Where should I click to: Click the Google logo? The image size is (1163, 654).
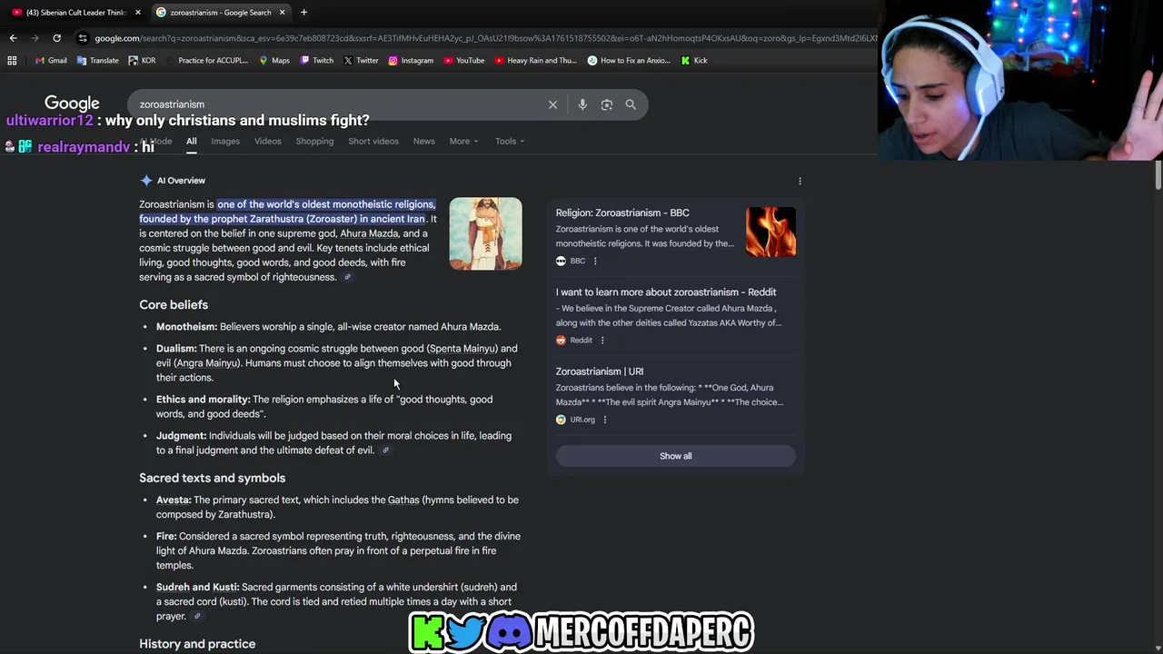(72, 104)
